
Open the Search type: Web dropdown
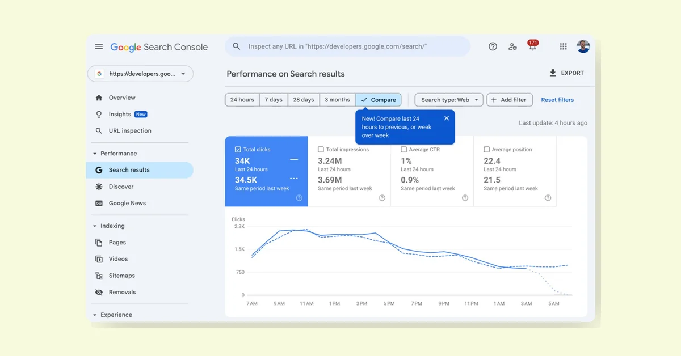tap(449, 100)
